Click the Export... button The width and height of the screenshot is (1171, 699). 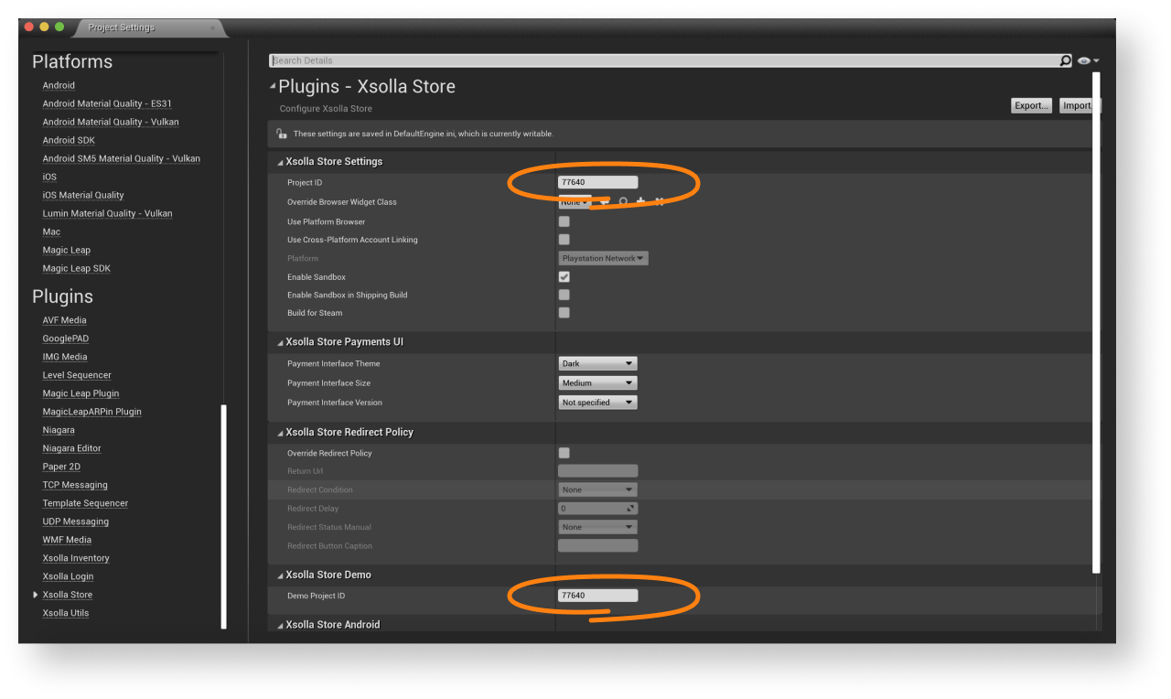(1031, 105)
